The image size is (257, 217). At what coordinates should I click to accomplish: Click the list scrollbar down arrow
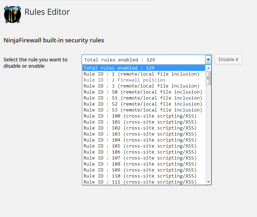pos(209,182)
